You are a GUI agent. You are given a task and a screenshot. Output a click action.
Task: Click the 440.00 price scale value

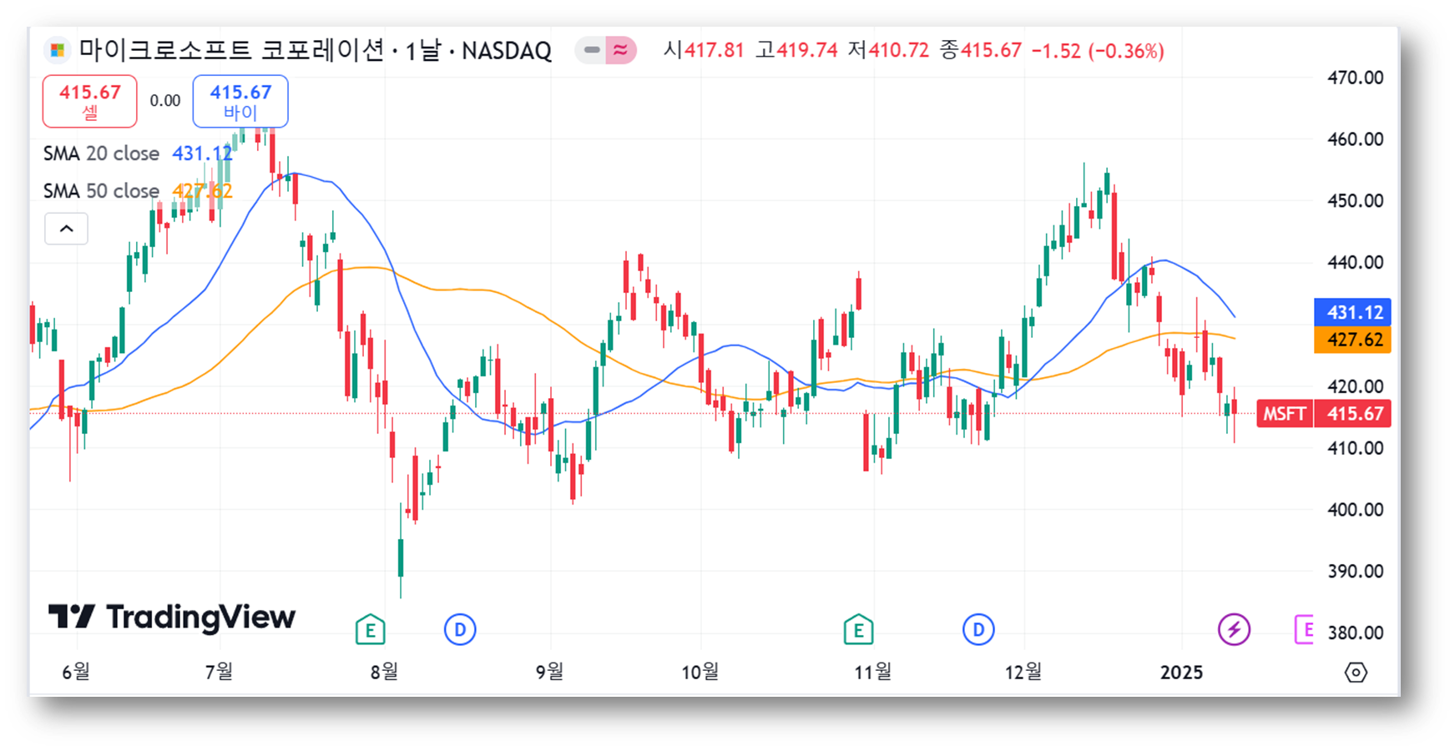tap(1356, 263)
